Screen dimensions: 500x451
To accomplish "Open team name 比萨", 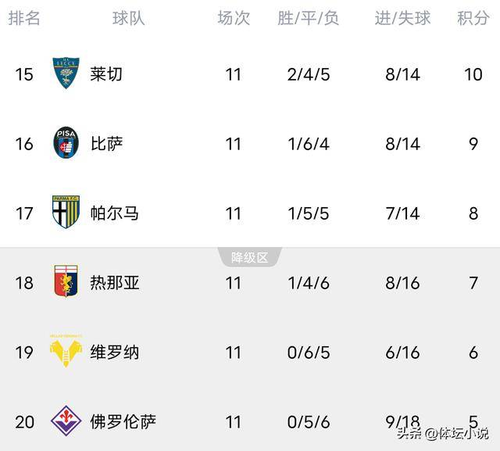I will [106, 144].
